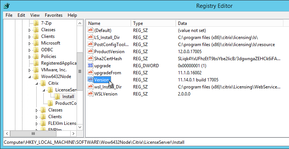Click the tree horizontal scroll right arrow
This screenshot has width=289, height=149.
pos(73,134)
